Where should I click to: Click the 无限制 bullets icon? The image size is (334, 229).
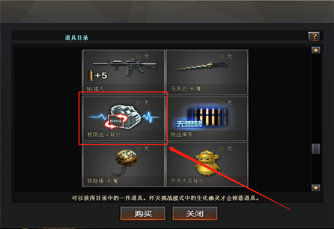click(202, 117)
